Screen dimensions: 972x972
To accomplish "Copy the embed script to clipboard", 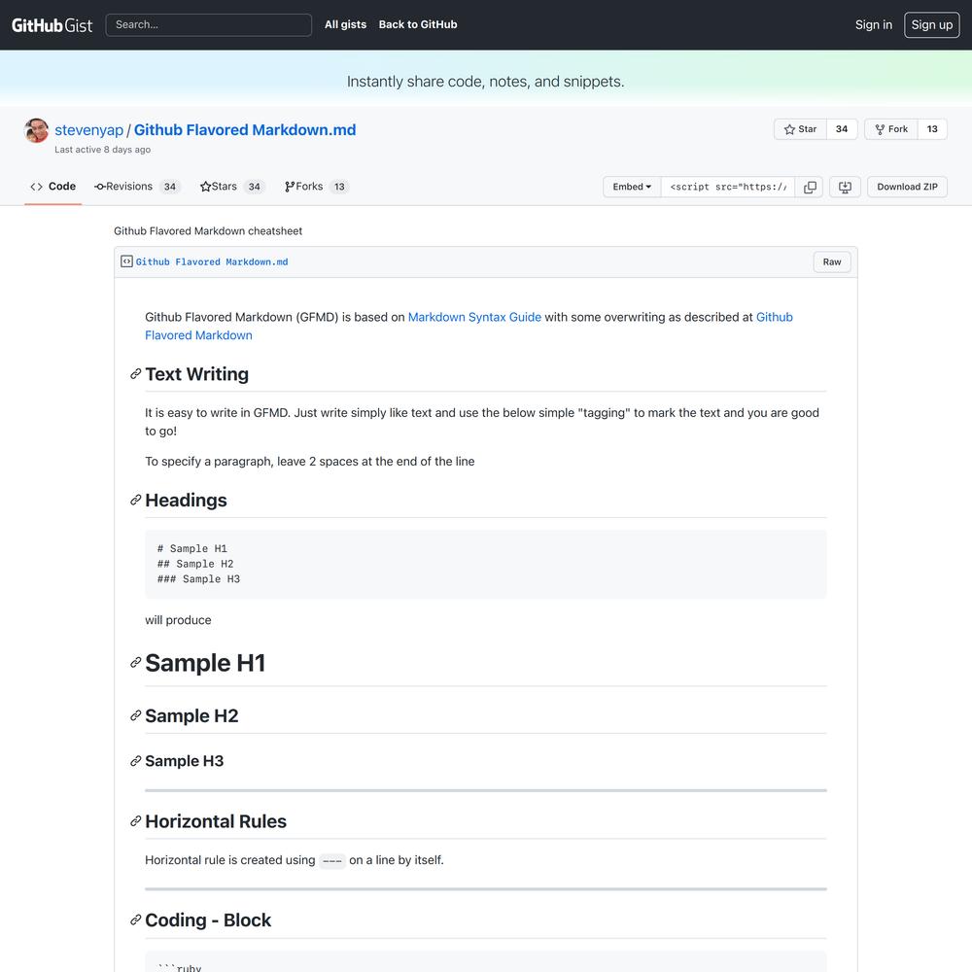I will point(810,187).
